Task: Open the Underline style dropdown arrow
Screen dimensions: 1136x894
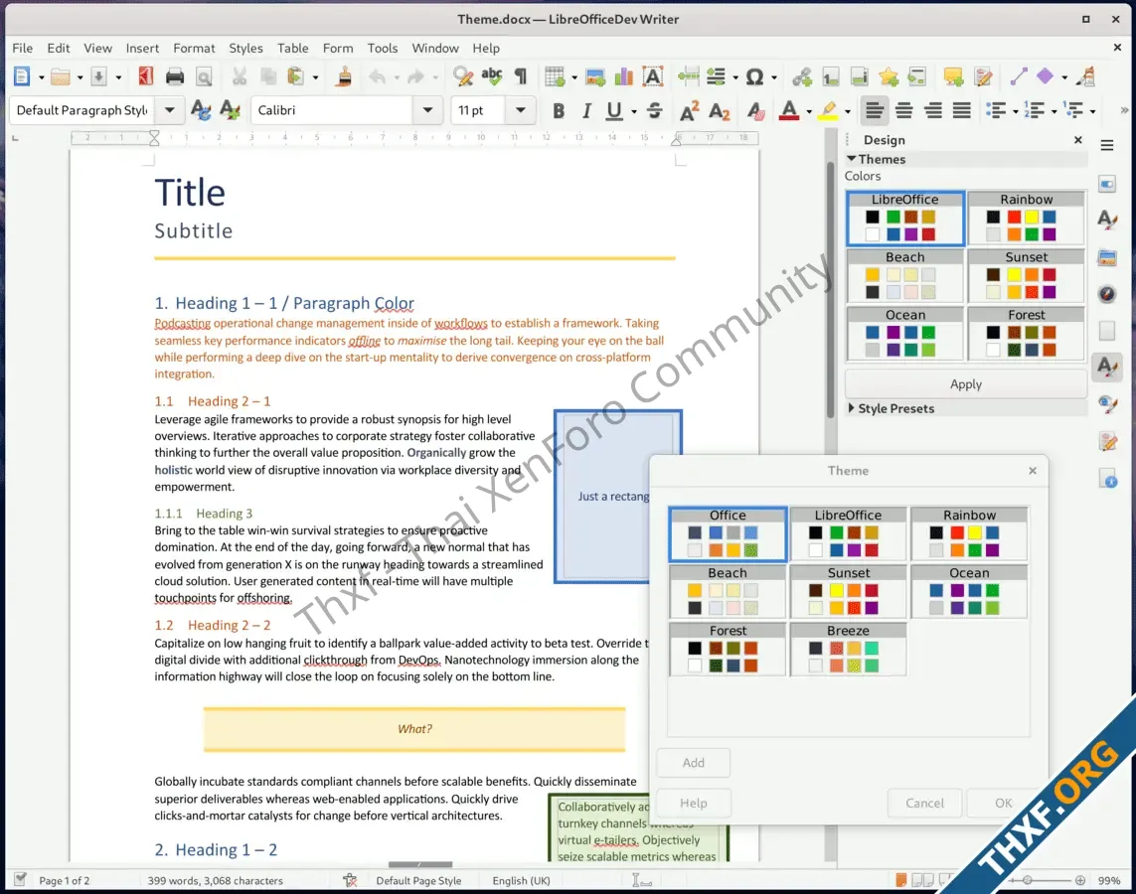Action: (x=634, y=111)
